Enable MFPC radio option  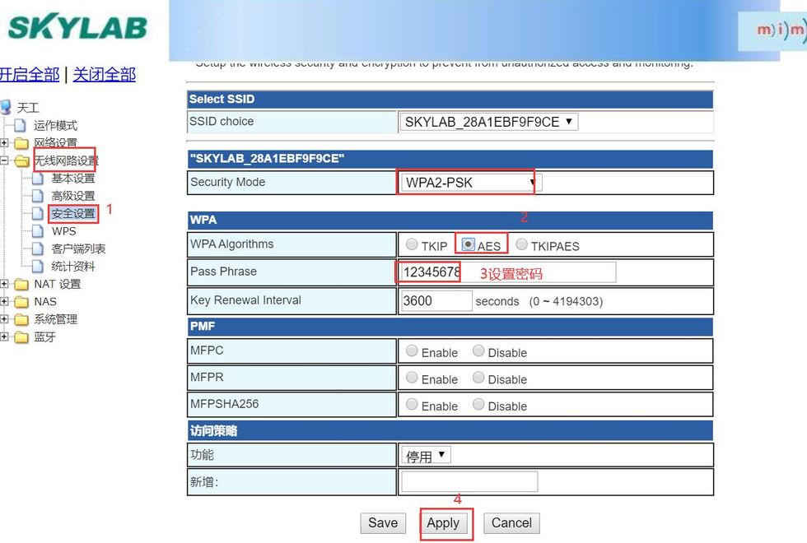pyautogui.click(x=412, y=351)
